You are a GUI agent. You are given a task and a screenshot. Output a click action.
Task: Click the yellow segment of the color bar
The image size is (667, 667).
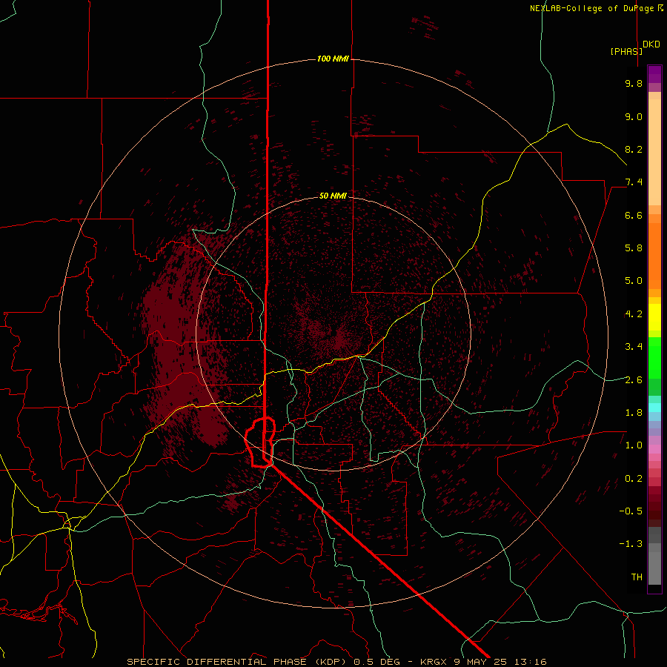654,317
